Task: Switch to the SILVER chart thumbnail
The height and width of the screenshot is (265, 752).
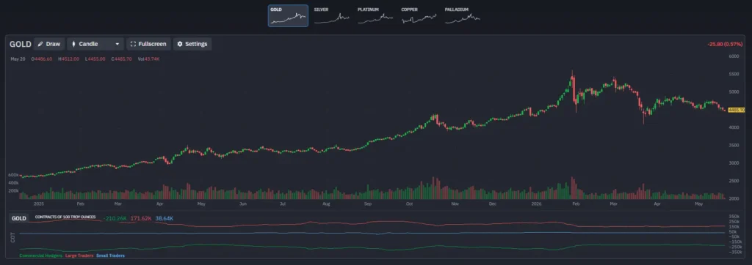Action: point(332,16)
